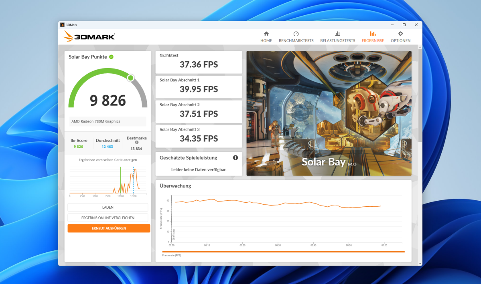Open the HOME house icon

coord(266,34)
